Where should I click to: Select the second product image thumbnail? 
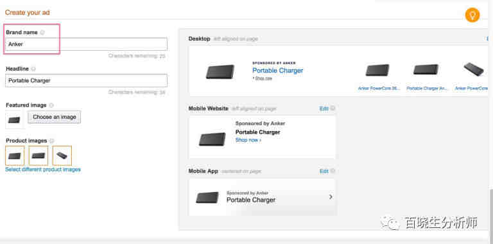click(39, 155)
